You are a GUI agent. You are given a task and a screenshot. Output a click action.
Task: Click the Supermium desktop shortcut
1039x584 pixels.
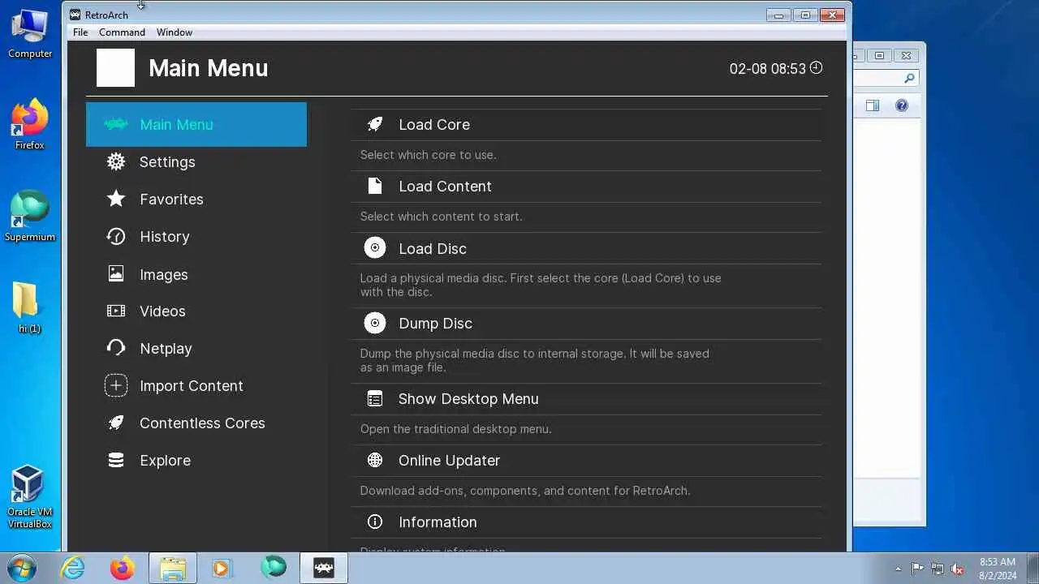point(30,217)
